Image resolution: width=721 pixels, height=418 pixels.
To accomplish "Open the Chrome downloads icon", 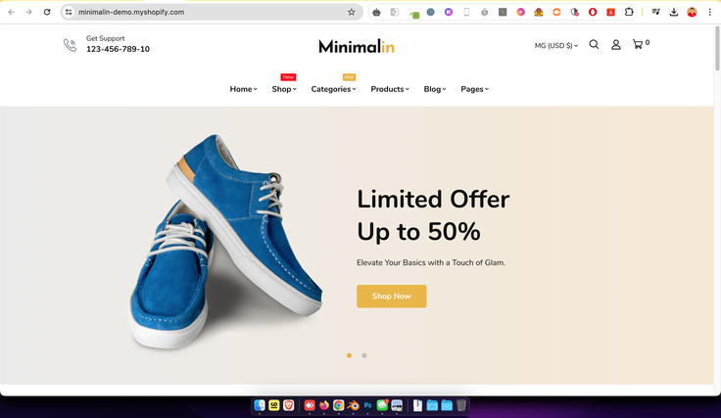I will 674,12.
